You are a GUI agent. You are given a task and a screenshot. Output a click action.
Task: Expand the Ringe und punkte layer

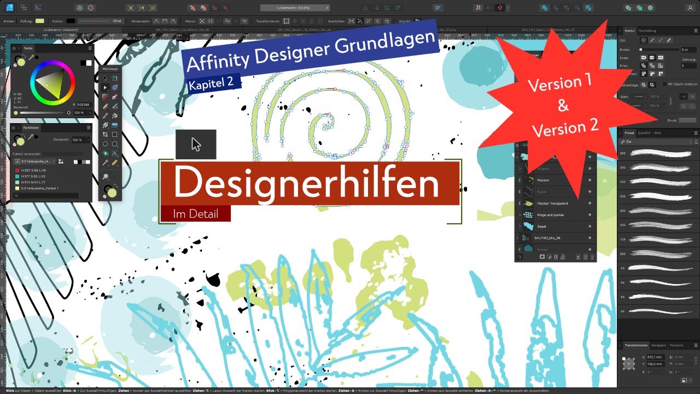click(520, 215)
